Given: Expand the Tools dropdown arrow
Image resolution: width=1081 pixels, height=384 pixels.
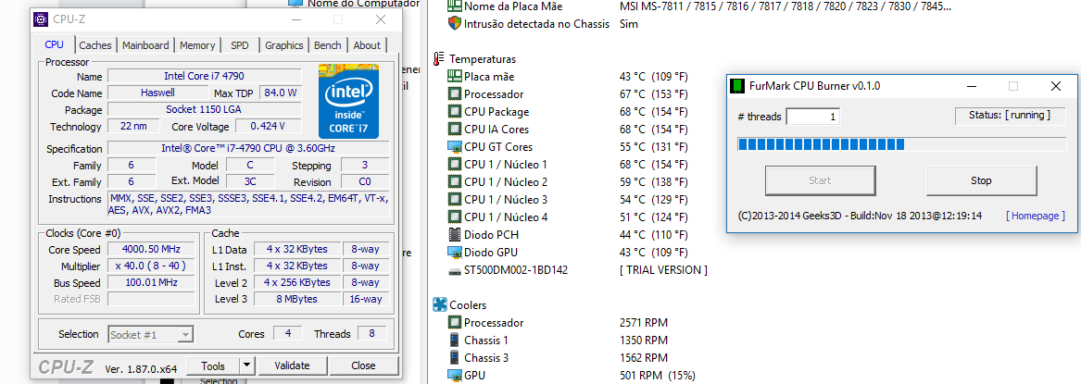Looking at the screenshot, I should pos(247,365).
